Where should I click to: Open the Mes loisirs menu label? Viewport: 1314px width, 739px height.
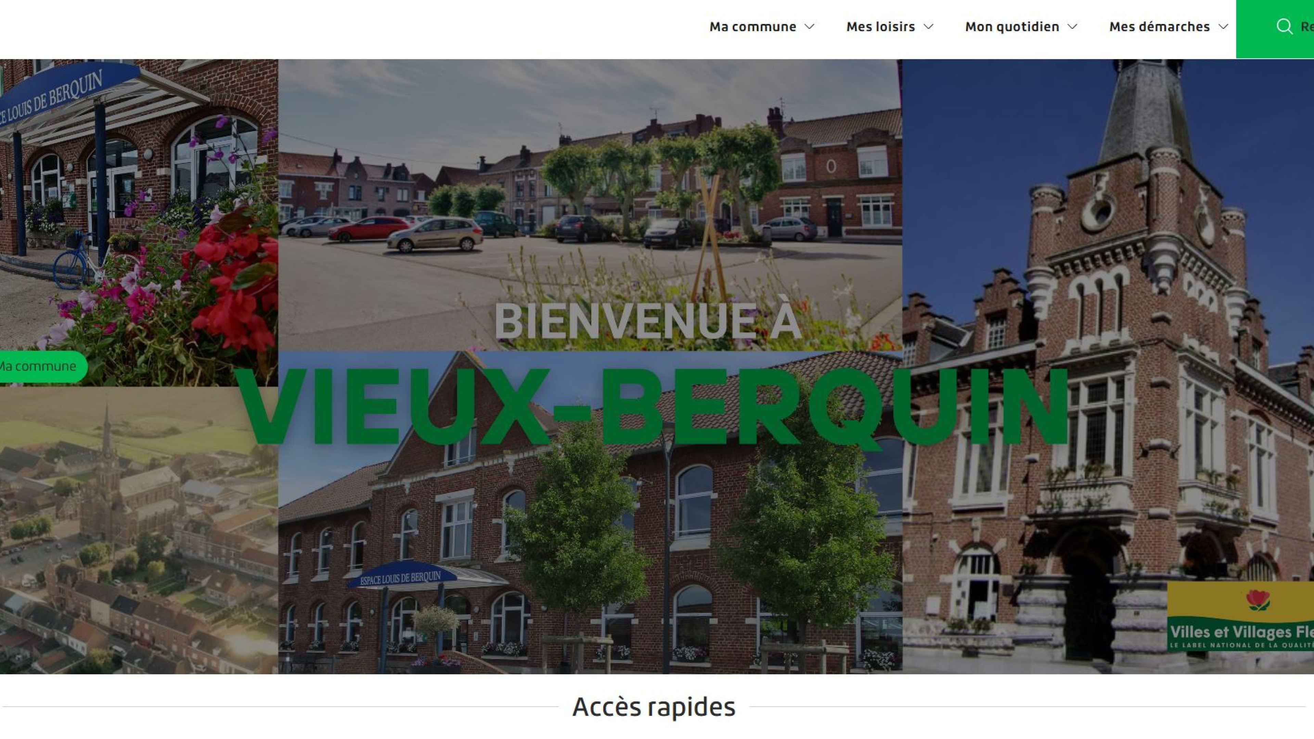[880, 27]
